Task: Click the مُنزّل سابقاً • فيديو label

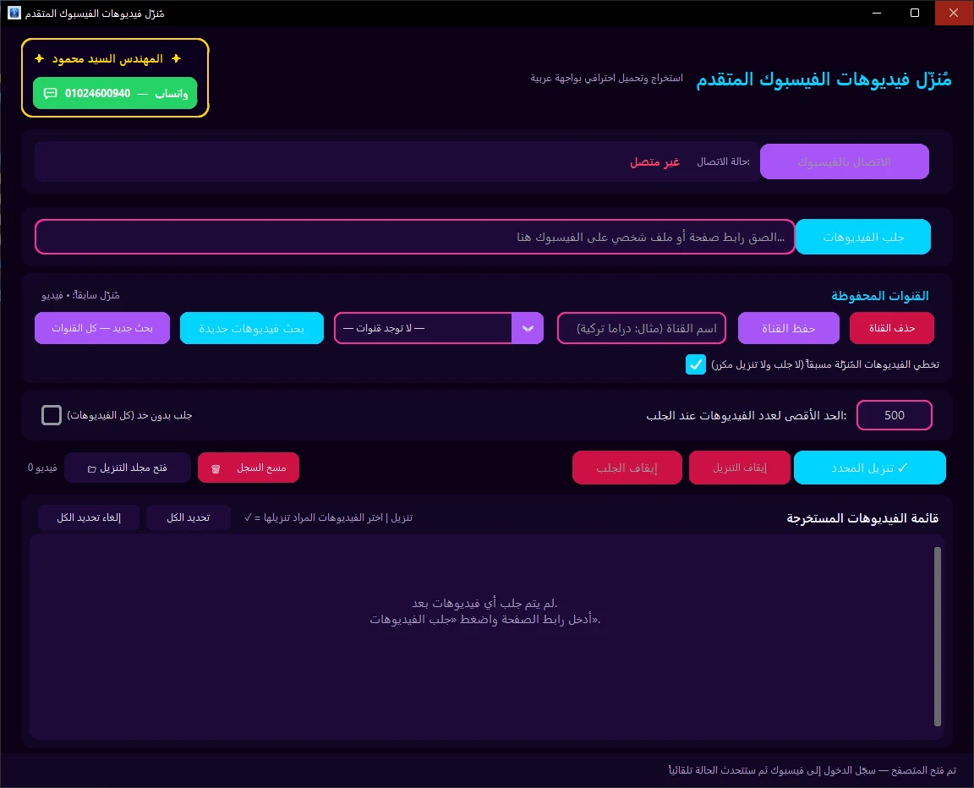Action: tap(80, 295)
